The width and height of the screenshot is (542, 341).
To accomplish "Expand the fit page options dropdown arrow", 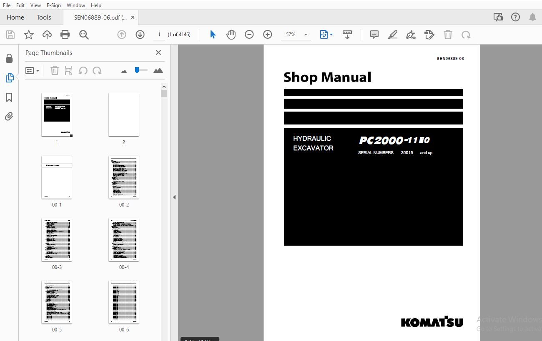I will [x=331, y=35].
